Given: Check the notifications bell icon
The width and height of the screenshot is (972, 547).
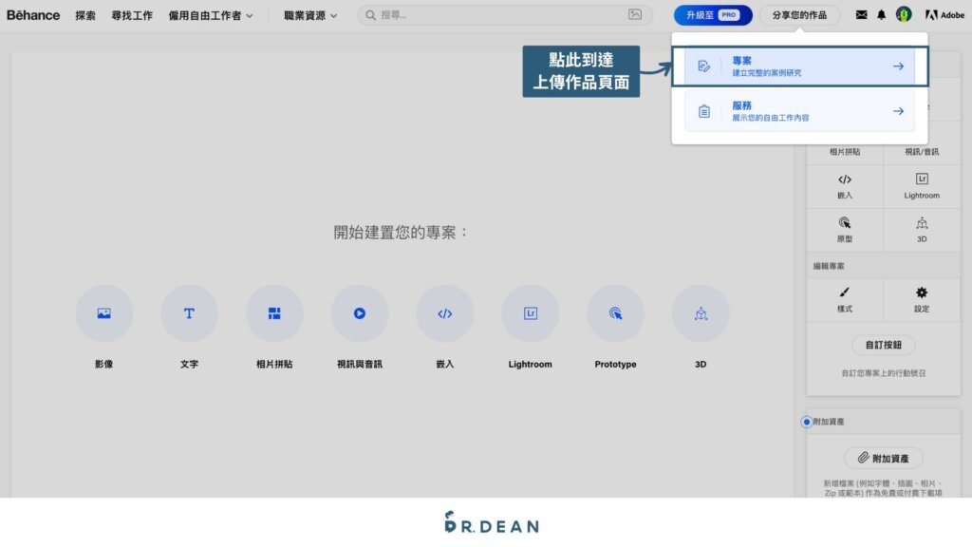Looking at the screenshot, I should pos(884,14).
